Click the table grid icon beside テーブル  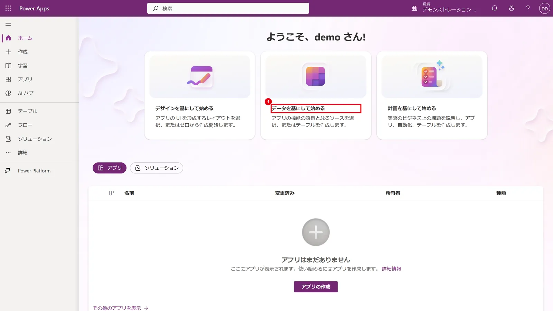click(8, 111)
